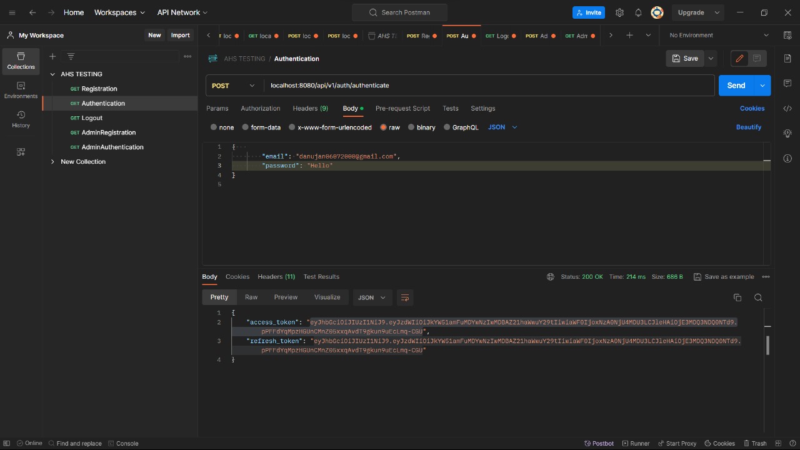The width and height of the screenshot is (800, 450).
Task: Click the Send button
Action: tap(736, 86)
